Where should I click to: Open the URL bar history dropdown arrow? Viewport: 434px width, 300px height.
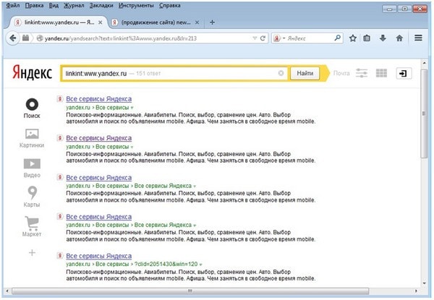252,38
